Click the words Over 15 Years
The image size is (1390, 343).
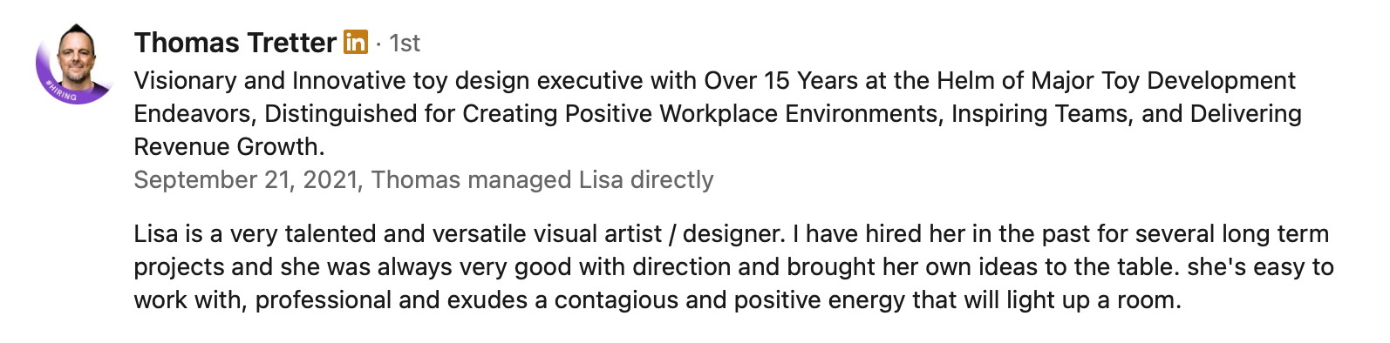click(781, 81)
